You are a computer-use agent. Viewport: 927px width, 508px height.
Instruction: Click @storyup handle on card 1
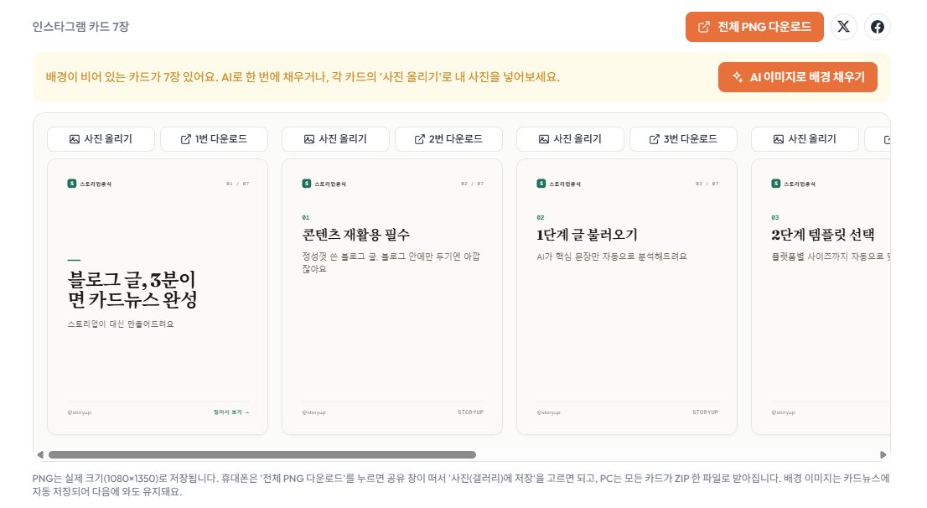80,412
